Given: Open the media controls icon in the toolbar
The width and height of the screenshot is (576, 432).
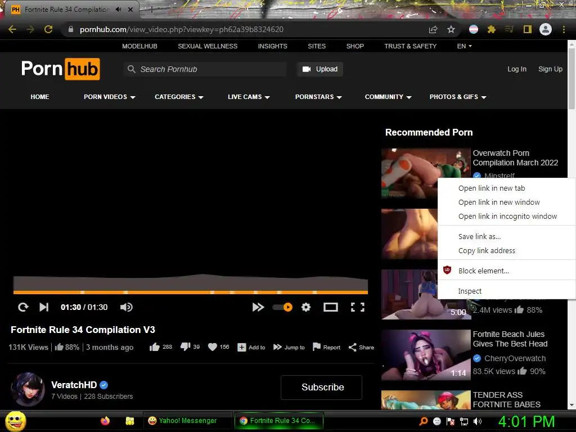Looking at the screenshot, I should tap(509, 29).
